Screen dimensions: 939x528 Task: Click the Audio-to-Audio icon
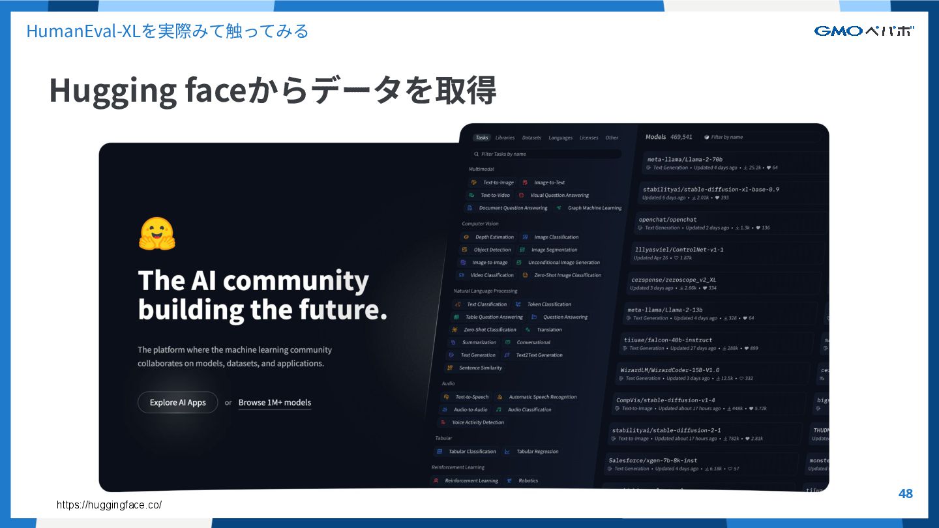444,410
